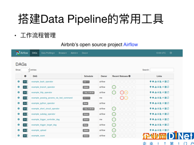Expand the Browse dropdown menu
The width and height of the screenshot is (194, 145).
(x=63, y=53)
